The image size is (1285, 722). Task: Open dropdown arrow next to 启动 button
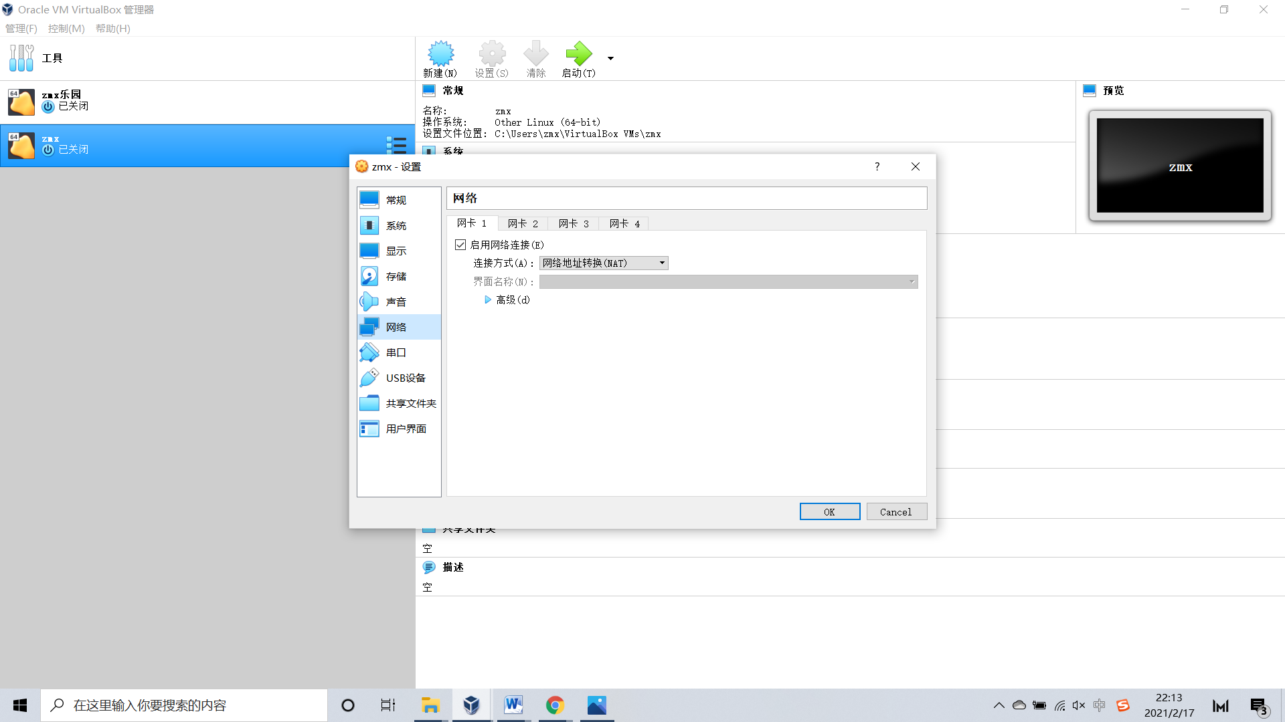610,58
